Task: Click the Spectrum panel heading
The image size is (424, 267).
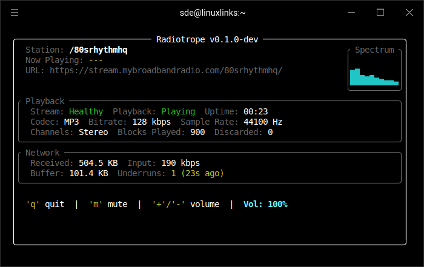Action: tap(374, 50)
